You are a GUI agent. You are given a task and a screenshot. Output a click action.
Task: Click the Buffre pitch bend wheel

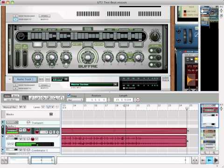click(18, 58)
